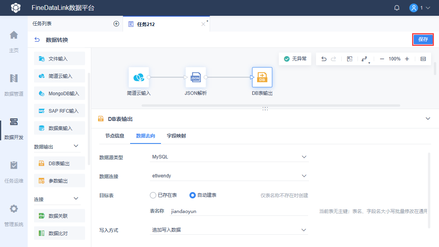This screenshot has width=439, height=247.
Task: Select the 数据集输入 operator
Action: [x=59, y=128]
